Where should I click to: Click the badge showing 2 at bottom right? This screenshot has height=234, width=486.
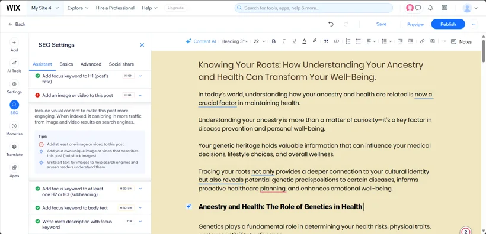tap(465, 230)
